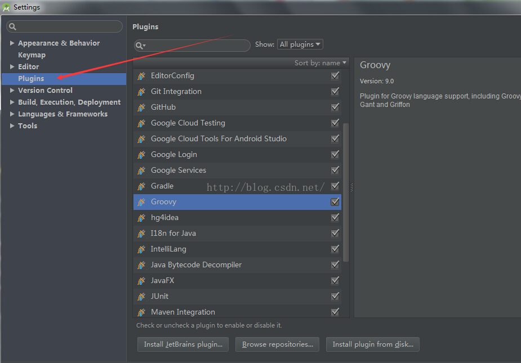Toggle the Maven Integration checkbox
Screen dimensions: 521x363
click(x=335, y=312)
